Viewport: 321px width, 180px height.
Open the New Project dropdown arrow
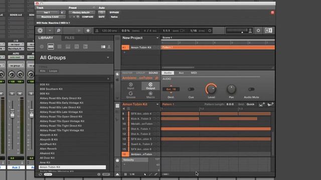[x=157, y=38]
